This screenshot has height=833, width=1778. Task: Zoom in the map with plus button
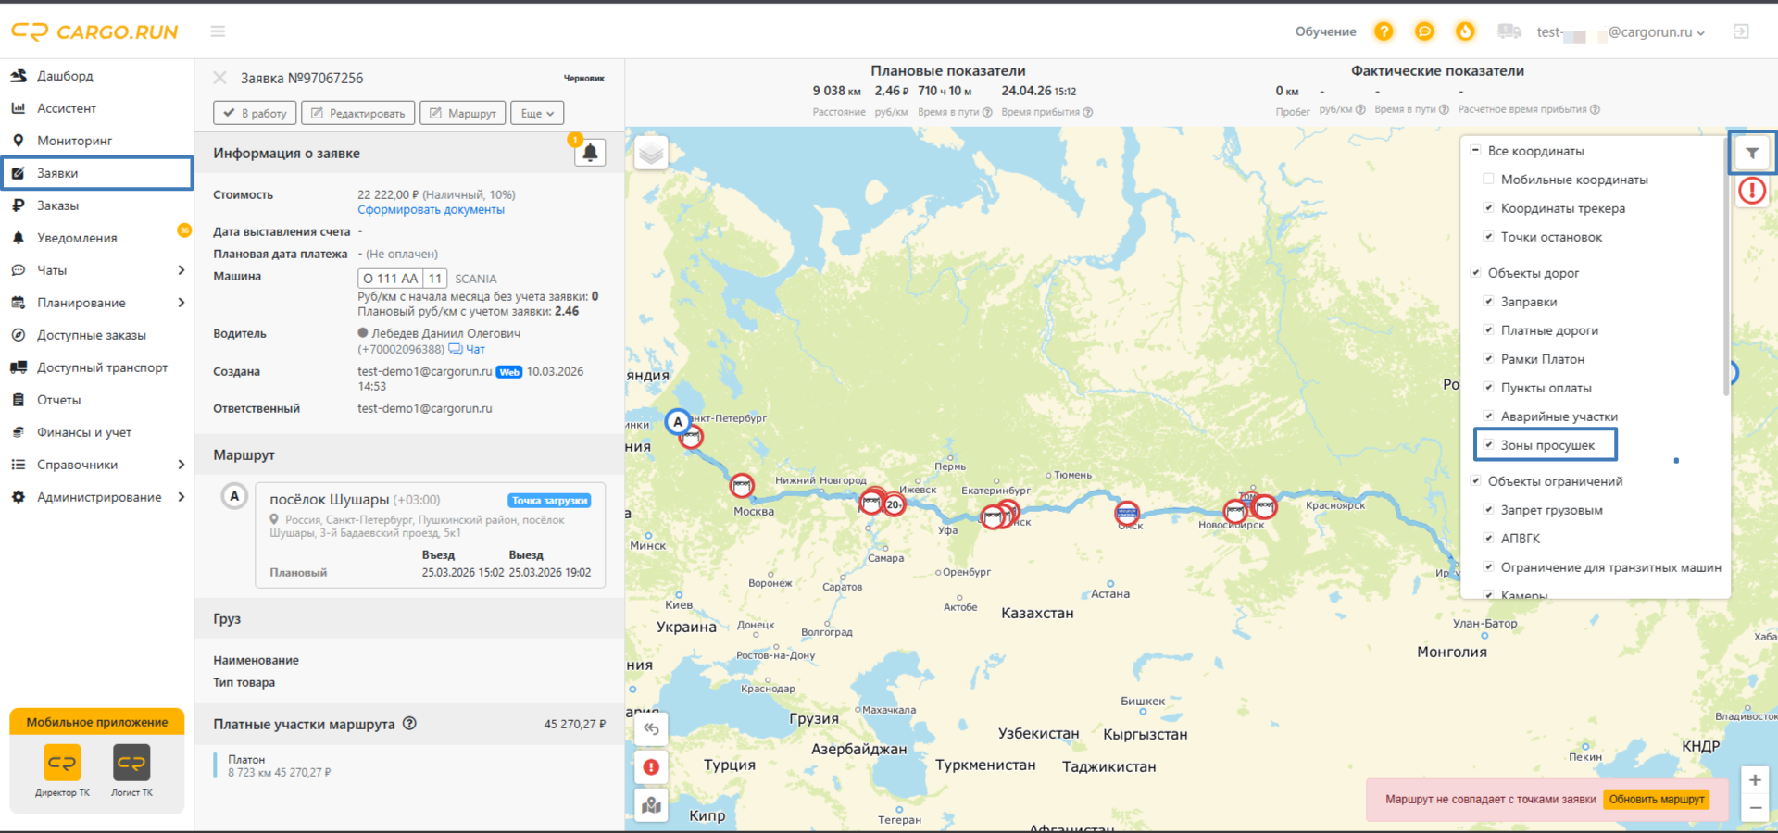1755,780
